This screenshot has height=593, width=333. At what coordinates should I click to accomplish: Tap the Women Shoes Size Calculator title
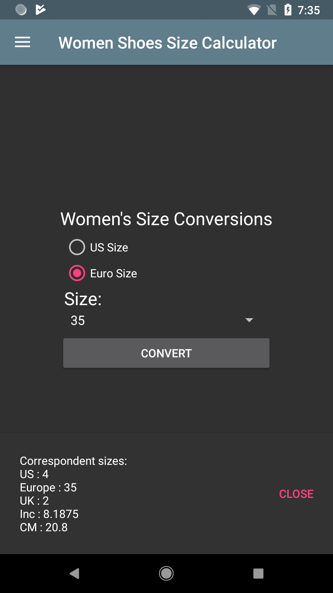click(168, 42)
